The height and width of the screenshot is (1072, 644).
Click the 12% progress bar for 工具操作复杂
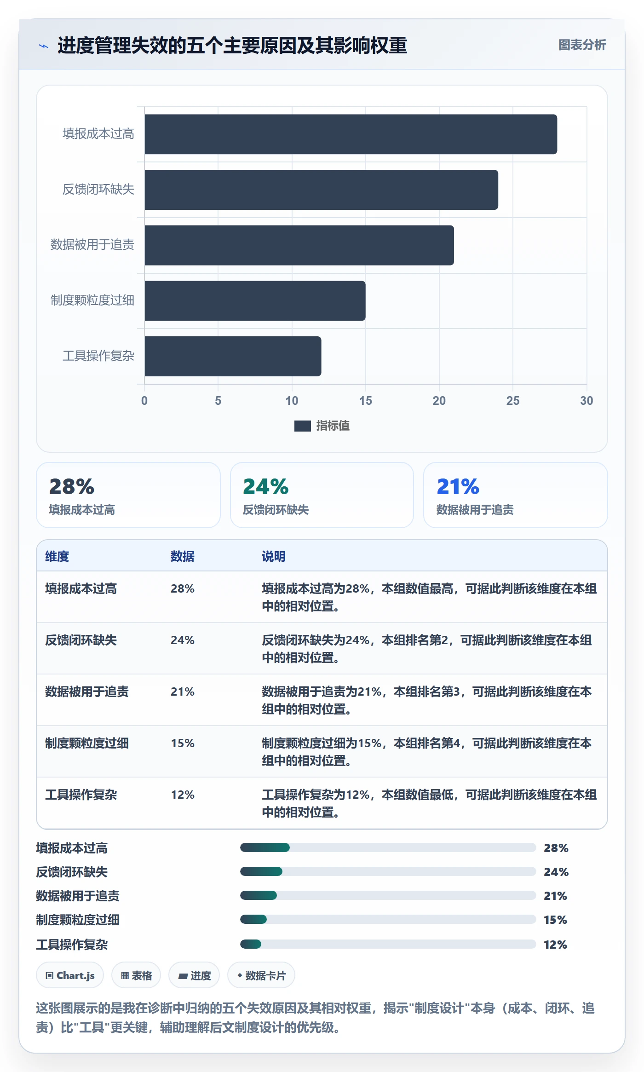pos(388,944)
